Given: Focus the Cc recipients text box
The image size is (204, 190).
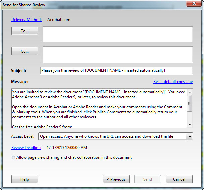Looking at the screenshot, I should tap(118, 55).
